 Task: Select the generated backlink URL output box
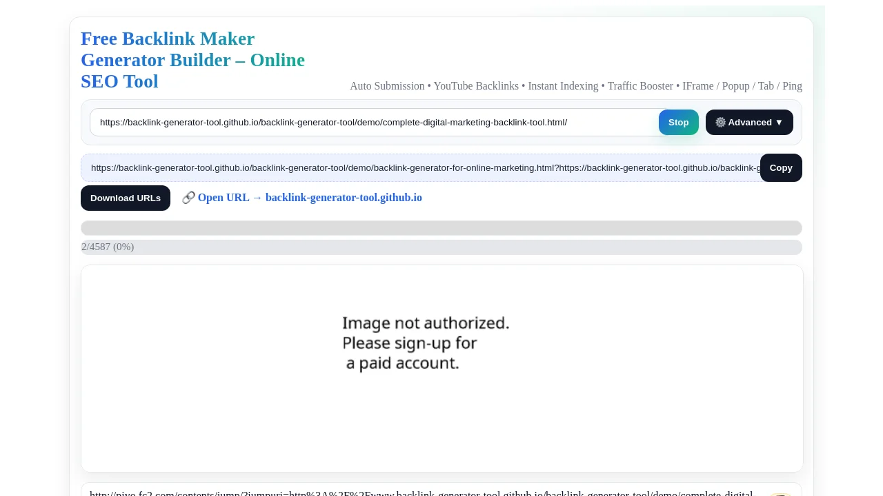point(421,168)
